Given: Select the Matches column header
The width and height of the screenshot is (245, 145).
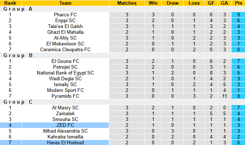Looking at the screenshot, I should [127, 3].
